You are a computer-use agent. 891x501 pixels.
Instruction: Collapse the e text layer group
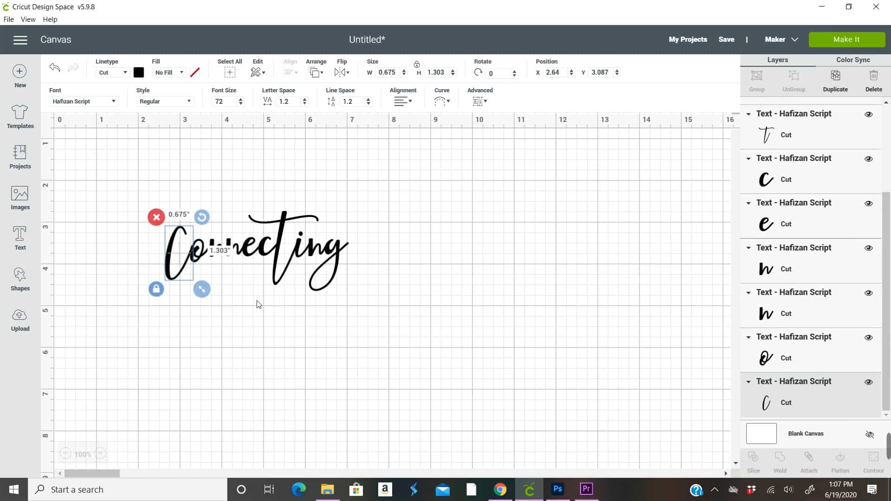(x=748, y=203)
